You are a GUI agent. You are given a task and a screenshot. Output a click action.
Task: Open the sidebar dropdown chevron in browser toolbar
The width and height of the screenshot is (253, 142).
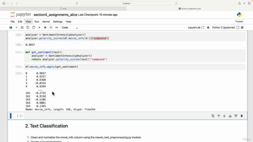[8, 4]
